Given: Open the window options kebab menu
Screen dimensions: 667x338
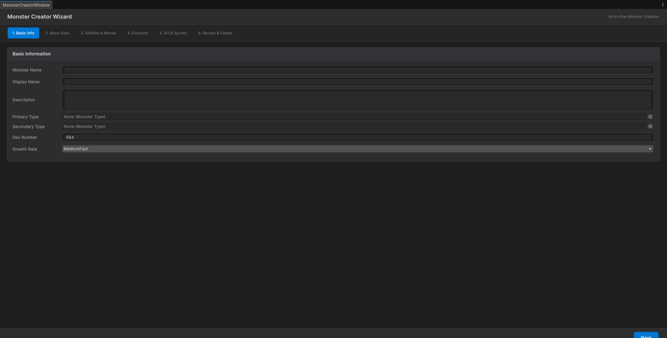Looking at the screenshot, I should click(662, 5).
